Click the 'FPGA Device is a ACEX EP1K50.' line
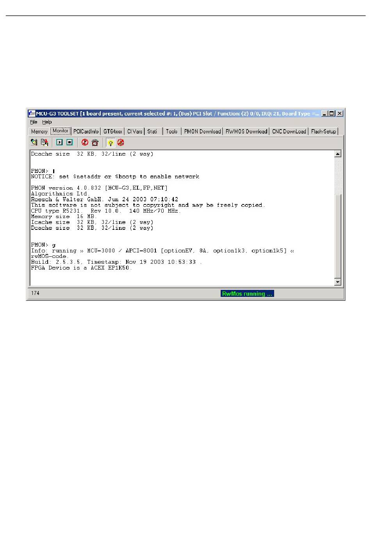This screenshot has height=554, width=371. 82,268
